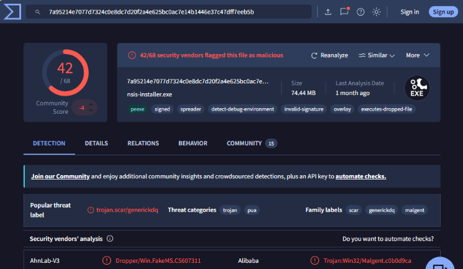Click the trojan.scar/generickdq threat label
Viewport: 463px width, 269px height.
coord(127,210)
